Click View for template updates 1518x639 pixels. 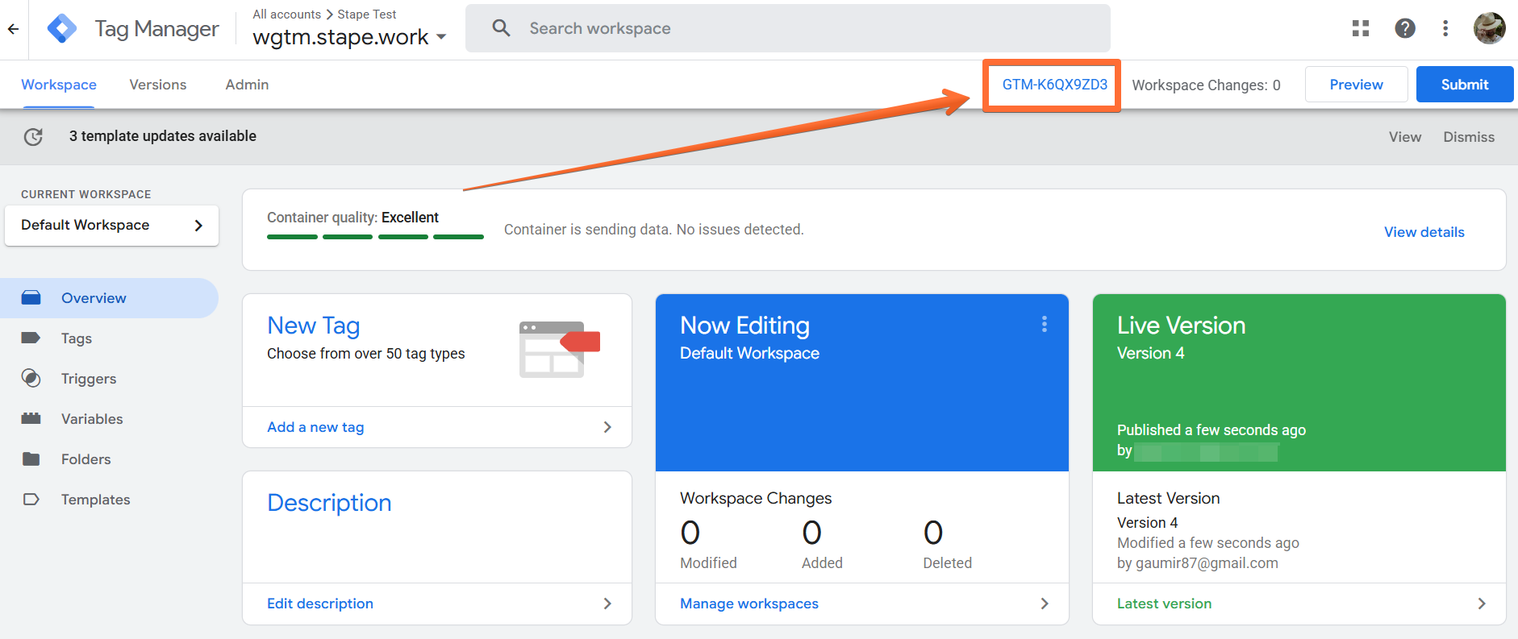(x=1405, y=137)
